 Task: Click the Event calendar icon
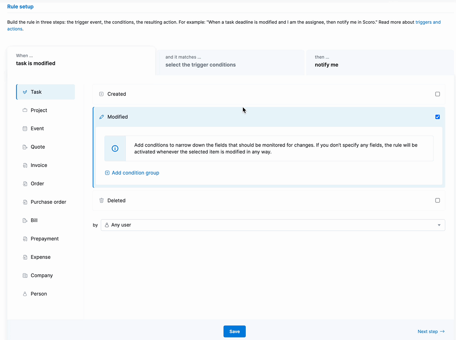point(25,129)
